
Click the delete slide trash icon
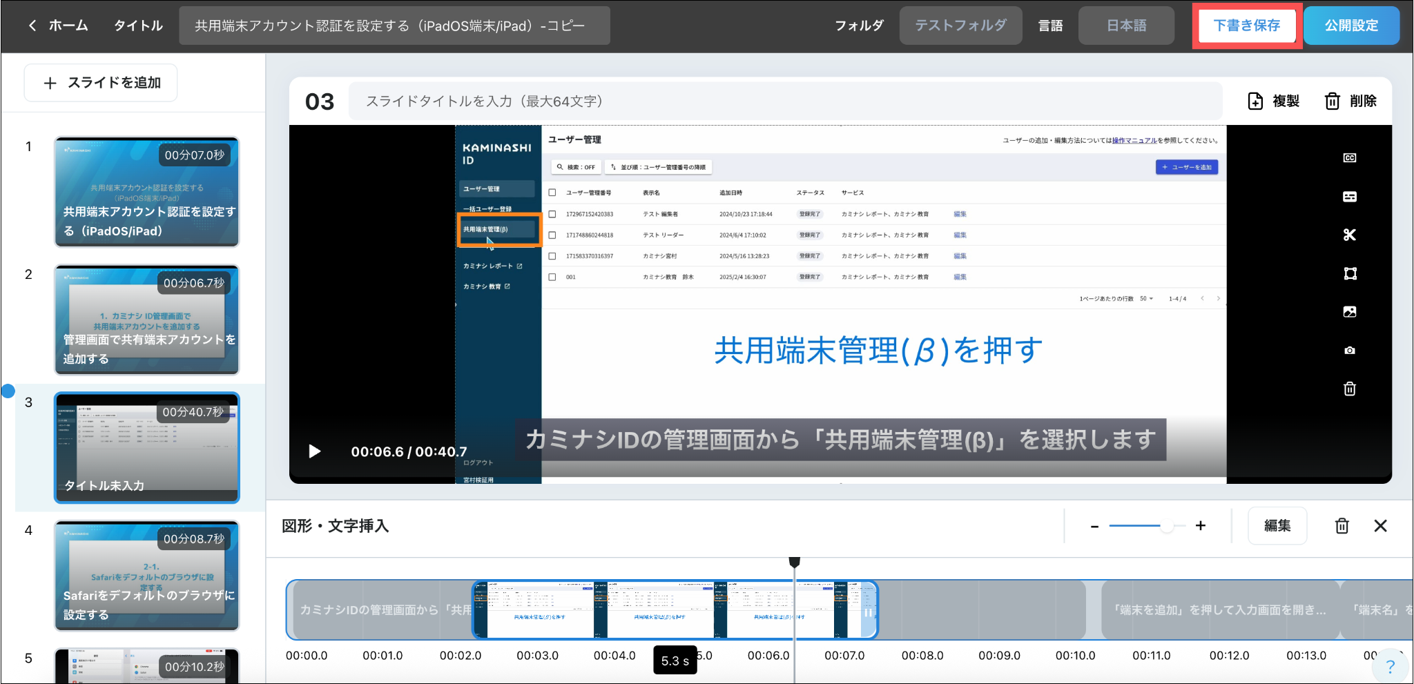tap(1333, 101)
